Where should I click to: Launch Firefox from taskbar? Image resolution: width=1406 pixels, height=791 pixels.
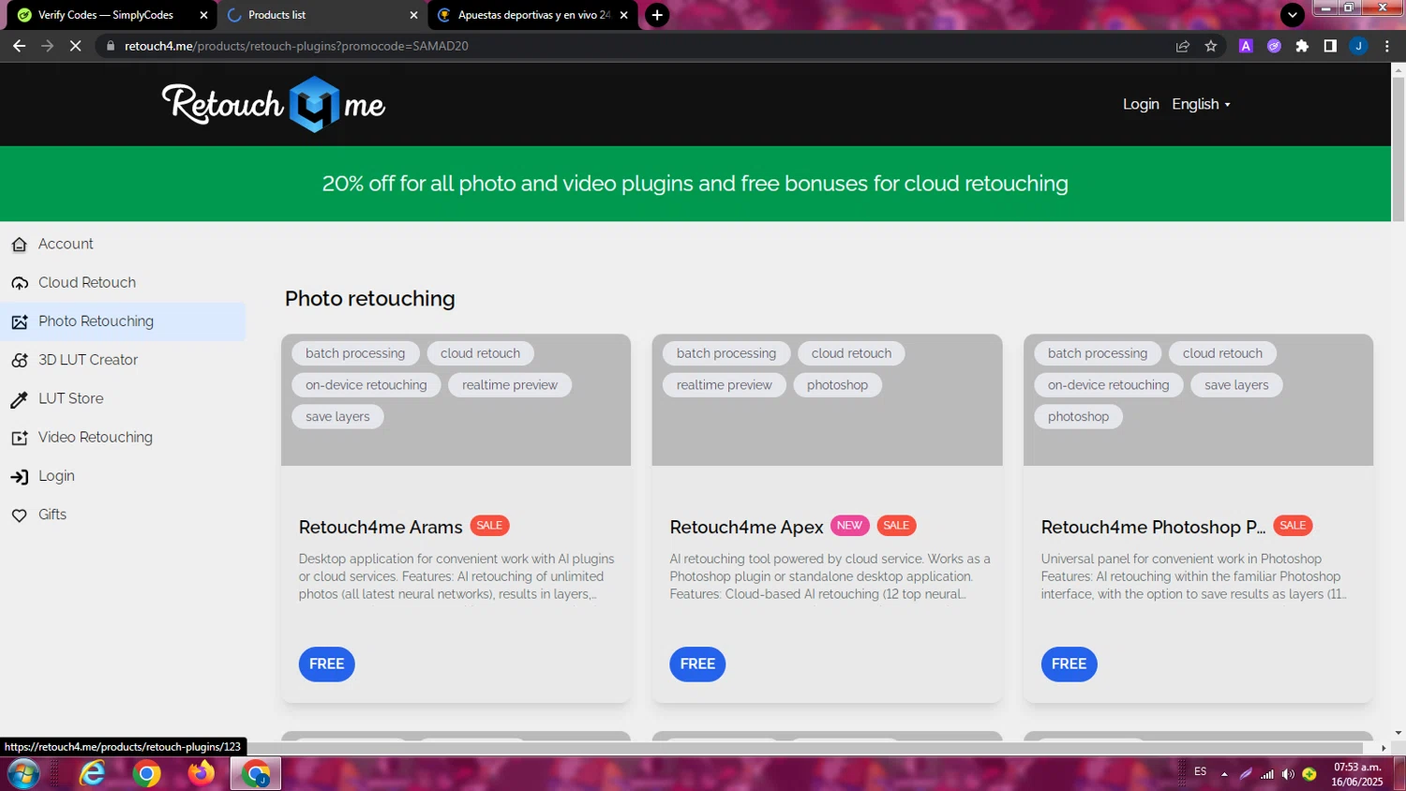(x=201, y=774)
